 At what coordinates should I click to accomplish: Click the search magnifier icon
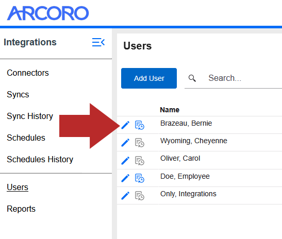point(192,78)
